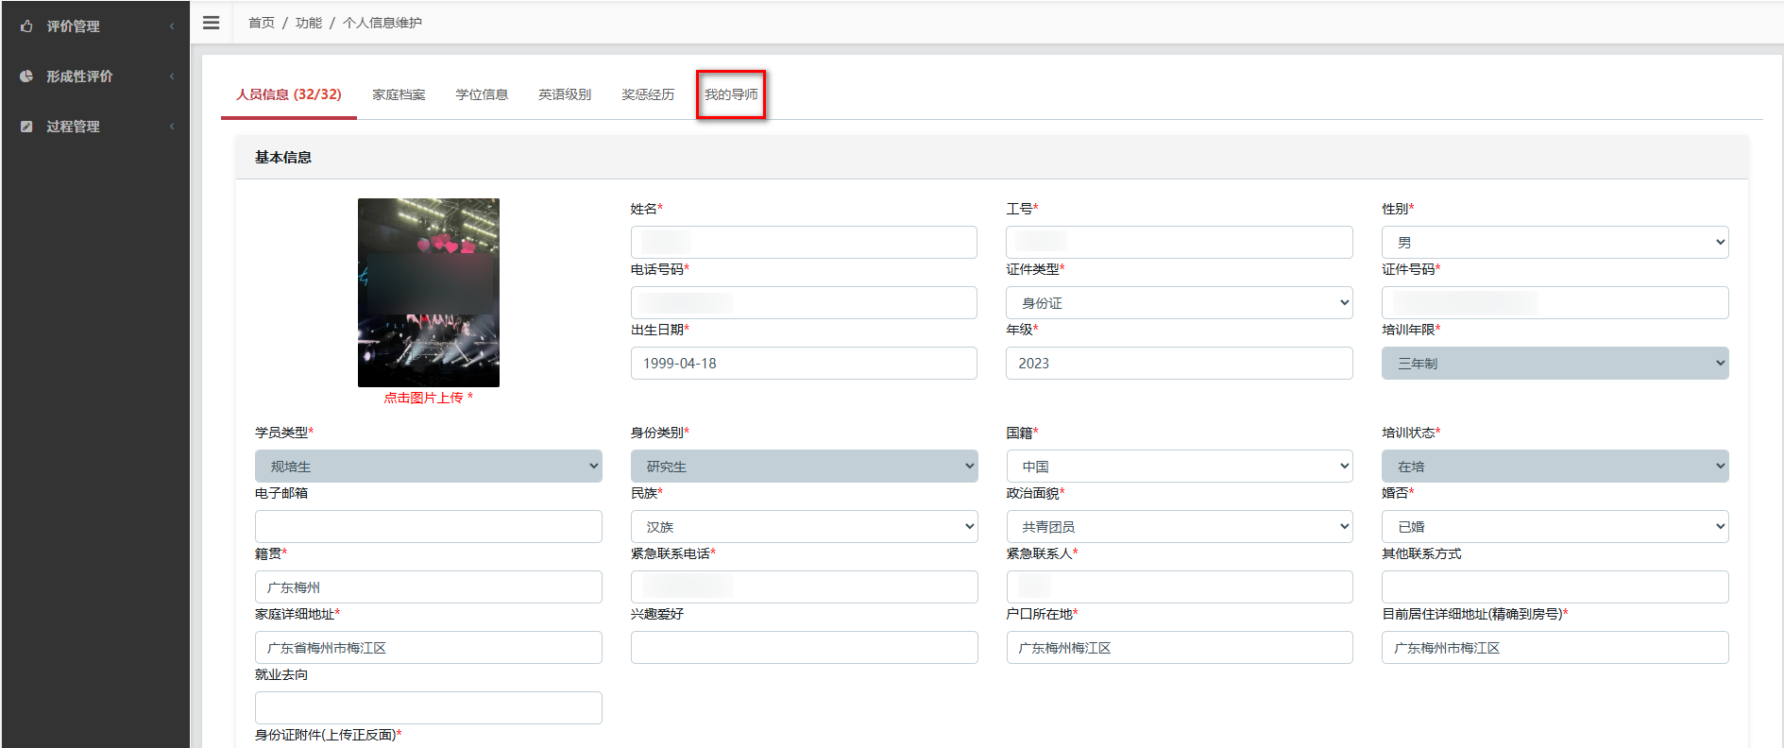Switch to the 我的导师 tab
1784x748 pixels.
pos(731,94)
